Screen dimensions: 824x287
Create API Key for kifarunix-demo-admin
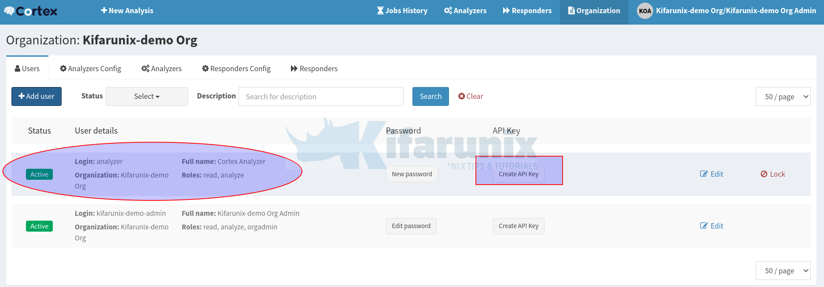click(519, 226)
